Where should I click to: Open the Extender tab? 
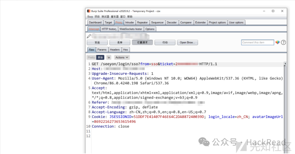[200, 22]
